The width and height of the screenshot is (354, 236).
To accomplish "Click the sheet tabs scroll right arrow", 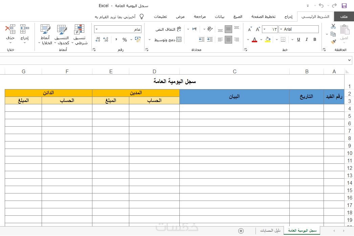I will click(x=344, y=231).
